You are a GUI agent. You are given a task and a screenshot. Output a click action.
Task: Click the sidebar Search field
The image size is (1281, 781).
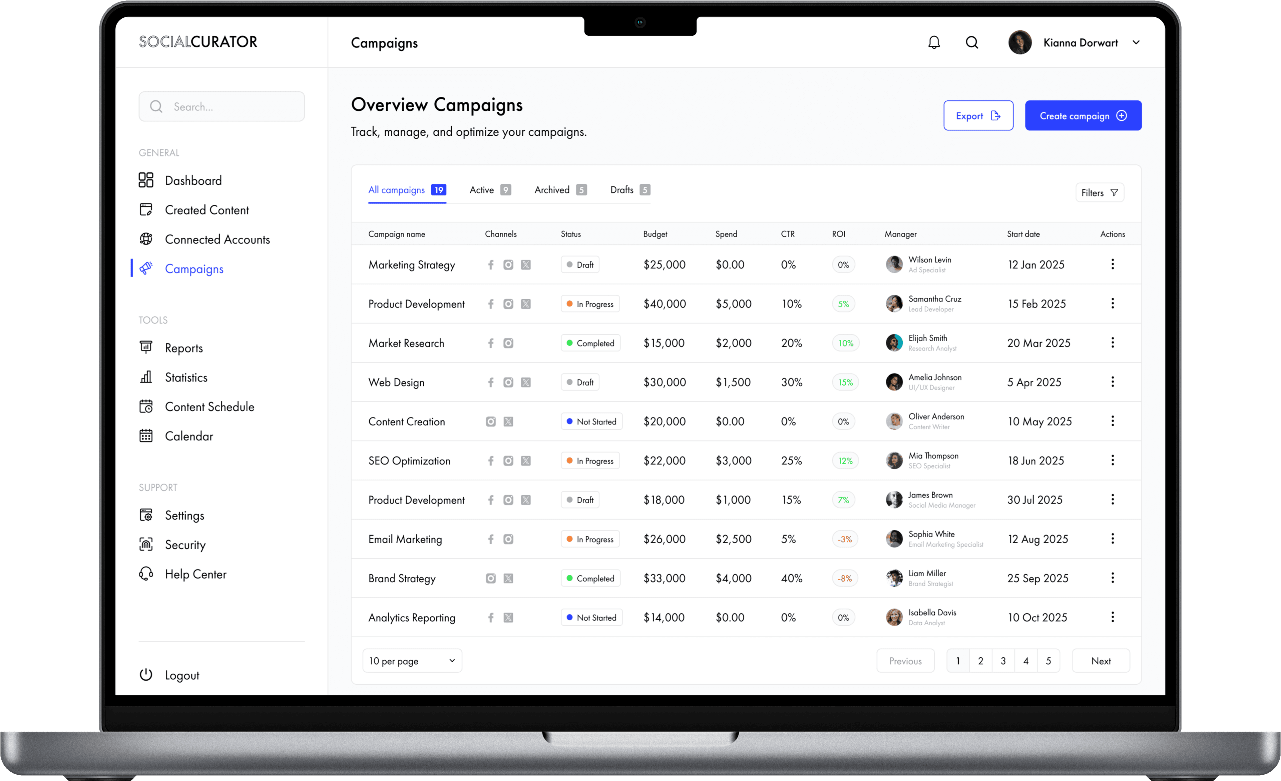222,106
